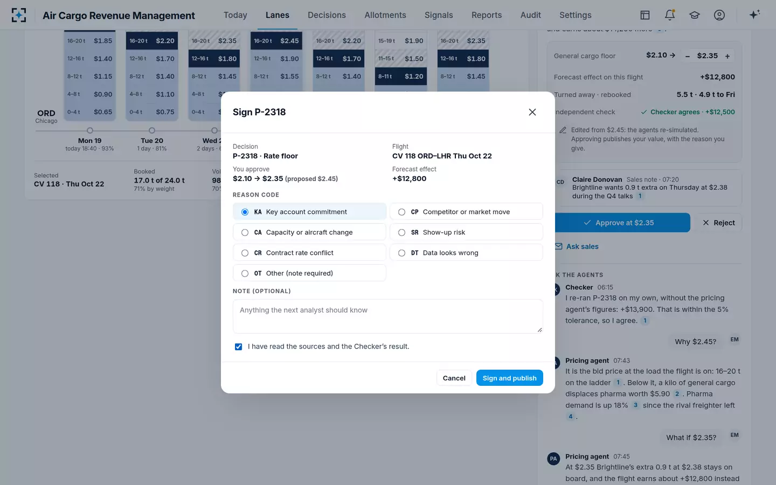Pick Contract rate conflict reason
776x485 pixels.
(x=309, y=253)
